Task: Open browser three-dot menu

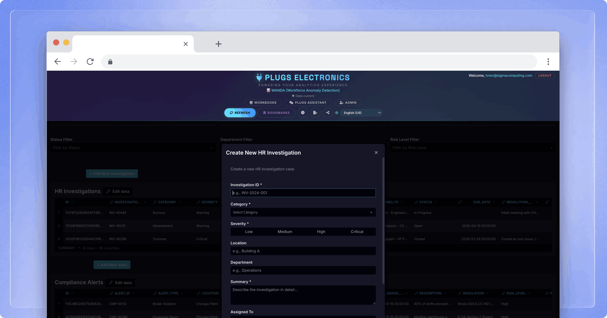Action: [548, 62]
